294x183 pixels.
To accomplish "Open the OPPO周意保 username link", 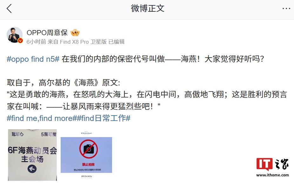I will [x=47, y=33].
